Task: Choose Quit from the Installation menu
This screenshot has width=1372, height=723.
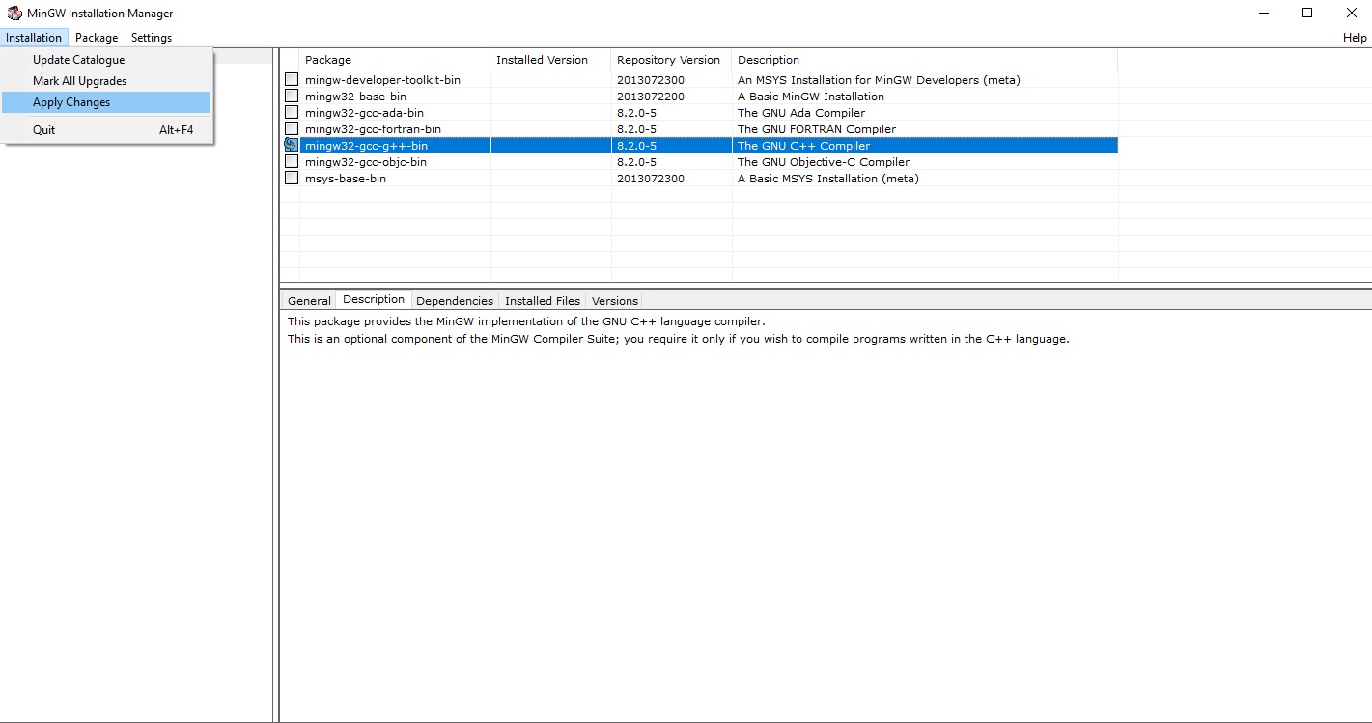Action: click(x=106, y=129)
